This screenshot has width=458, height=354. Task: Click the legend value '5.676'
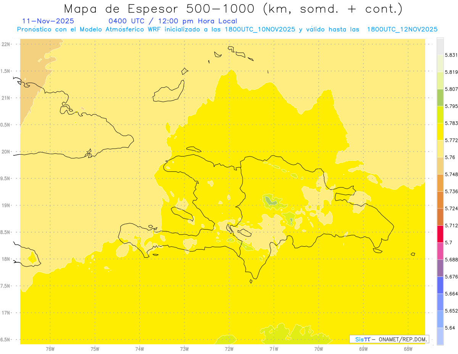[x=452, y=276]
